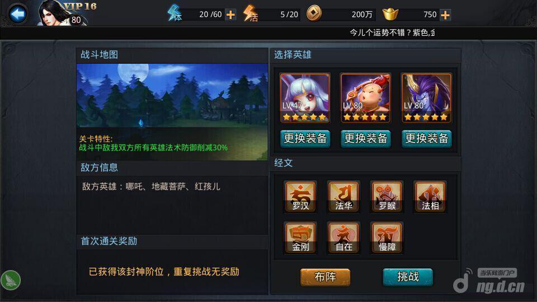Add gold ingots with the plus beside 750

tap(445, 15)
